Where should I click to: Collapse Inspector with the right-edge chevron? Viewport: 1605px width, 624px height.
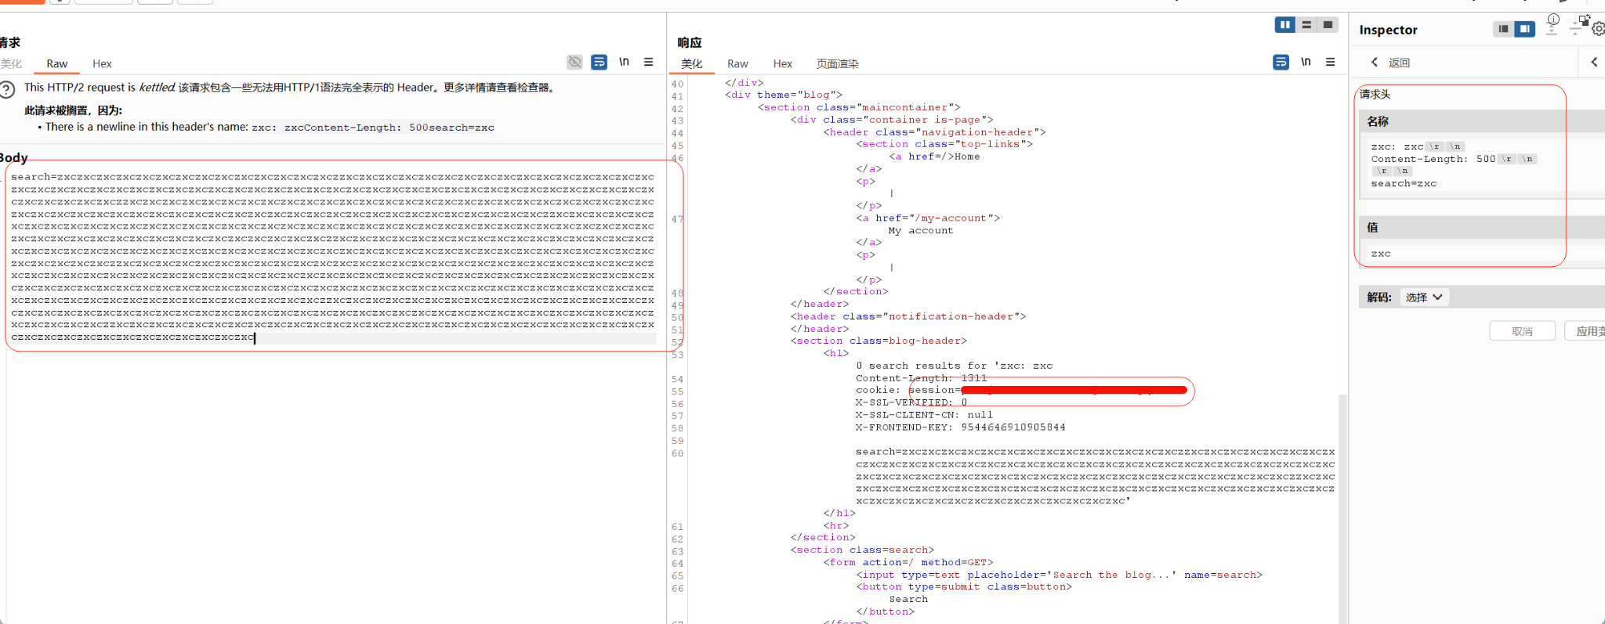pos(1594,62)
